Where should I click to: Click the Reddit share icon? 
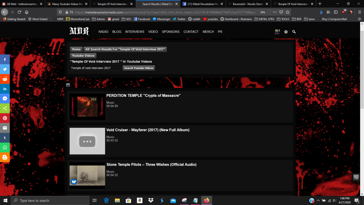5,79
